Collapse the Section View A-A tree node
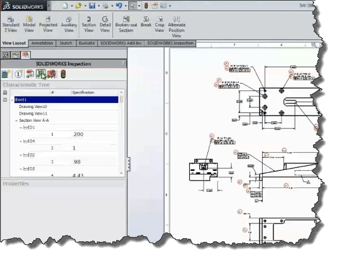The height and width of the screenshot is (262, 340). click(16, 121)
